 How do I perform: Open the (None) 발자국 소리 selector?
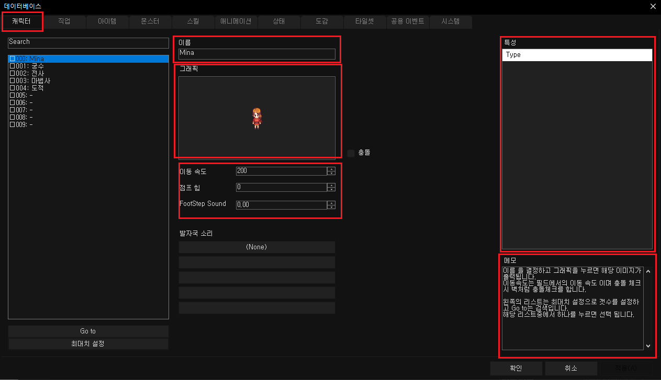[256, 247]
